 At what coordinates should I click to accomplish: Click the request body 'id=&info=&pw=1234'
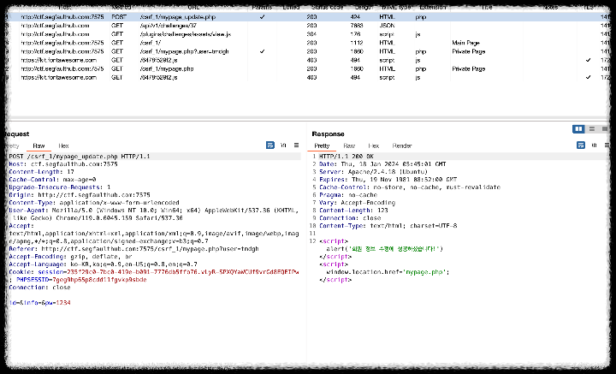[39, 303]
